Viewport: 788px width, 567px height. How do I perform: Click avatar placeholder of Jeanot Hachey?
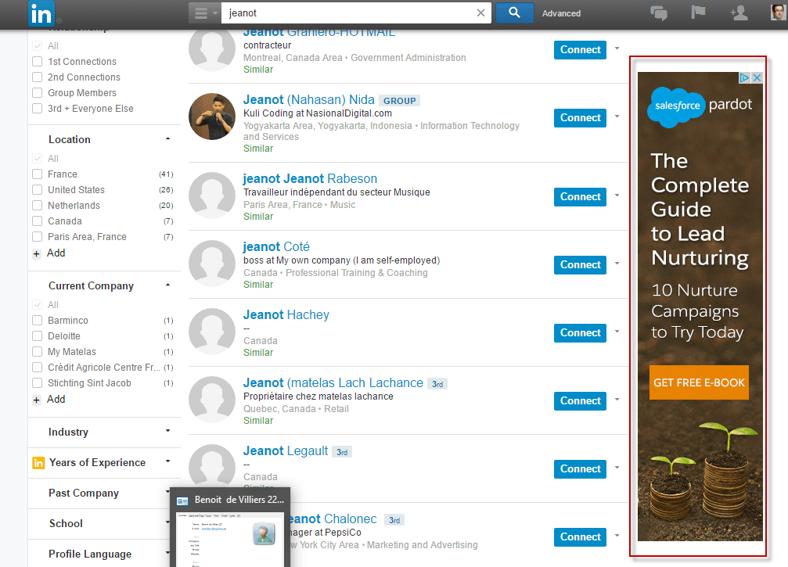[x=212, y=332]
